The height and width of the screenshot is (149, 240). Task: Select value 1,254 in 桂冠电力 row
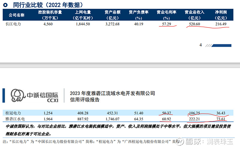coord(48,113)
